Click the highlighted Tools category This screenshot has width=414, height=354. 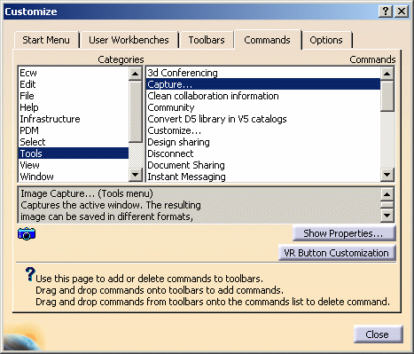click(74, 153)
